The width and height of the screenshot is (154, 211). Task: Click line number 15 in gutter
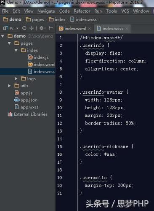pos(60,146)
